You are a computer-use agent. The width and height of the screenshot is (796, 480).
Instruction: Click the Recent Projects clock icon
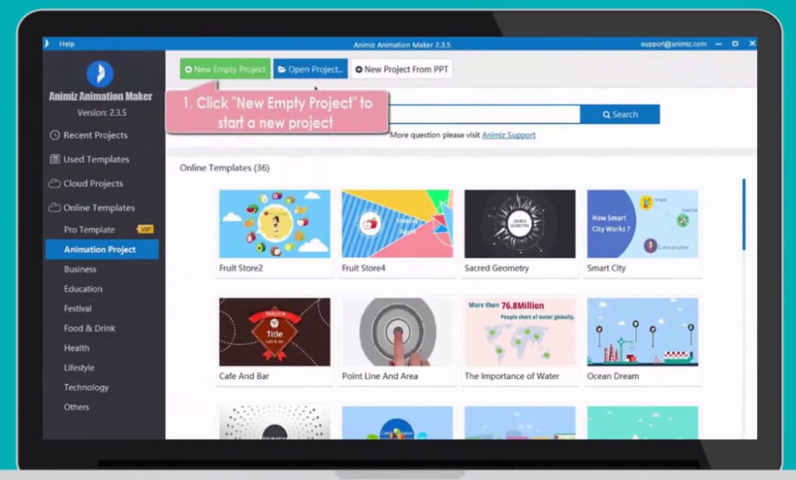click(x=55, y=136)
